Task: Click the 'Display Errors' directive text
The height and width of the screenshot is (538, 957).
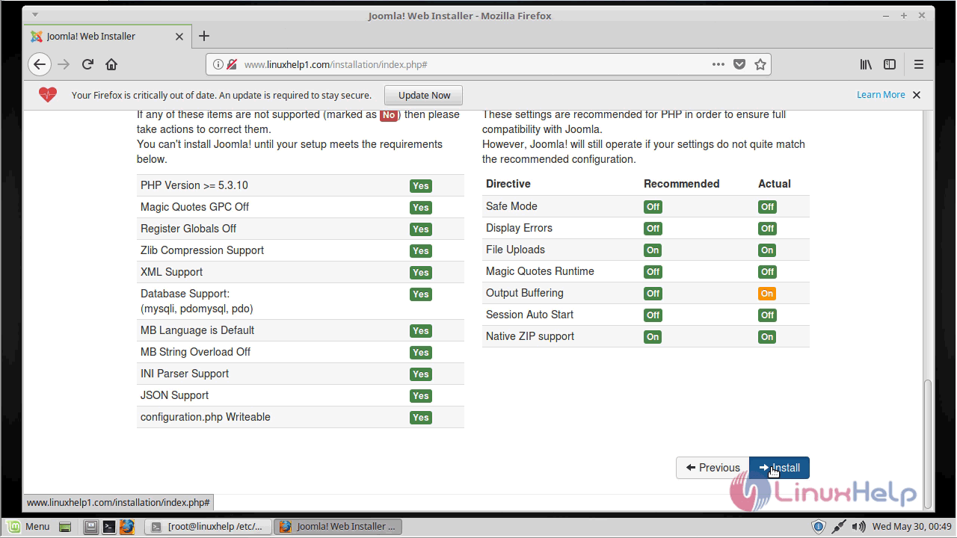Action: click(519, 228)
